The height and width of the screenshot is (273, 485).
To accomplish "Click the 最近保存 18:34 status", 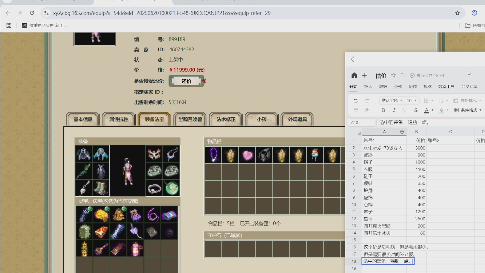I will point(427,75).
